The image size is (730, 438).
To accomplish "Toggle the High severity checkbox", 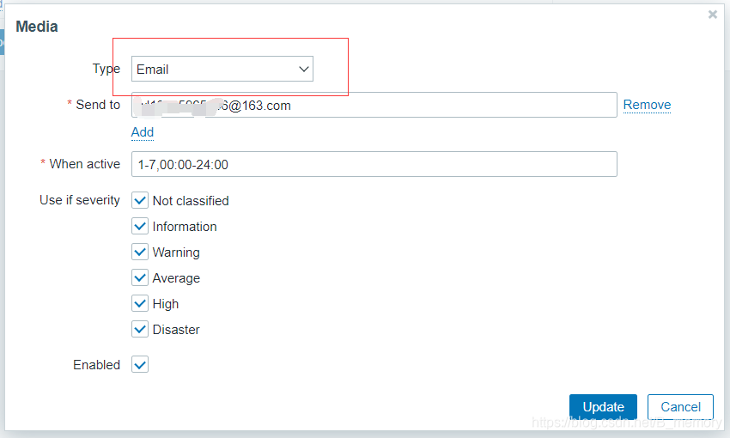I will (x=140, y=303).
